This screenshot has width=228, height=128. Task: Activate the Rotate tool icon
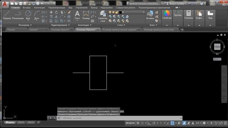56,12
